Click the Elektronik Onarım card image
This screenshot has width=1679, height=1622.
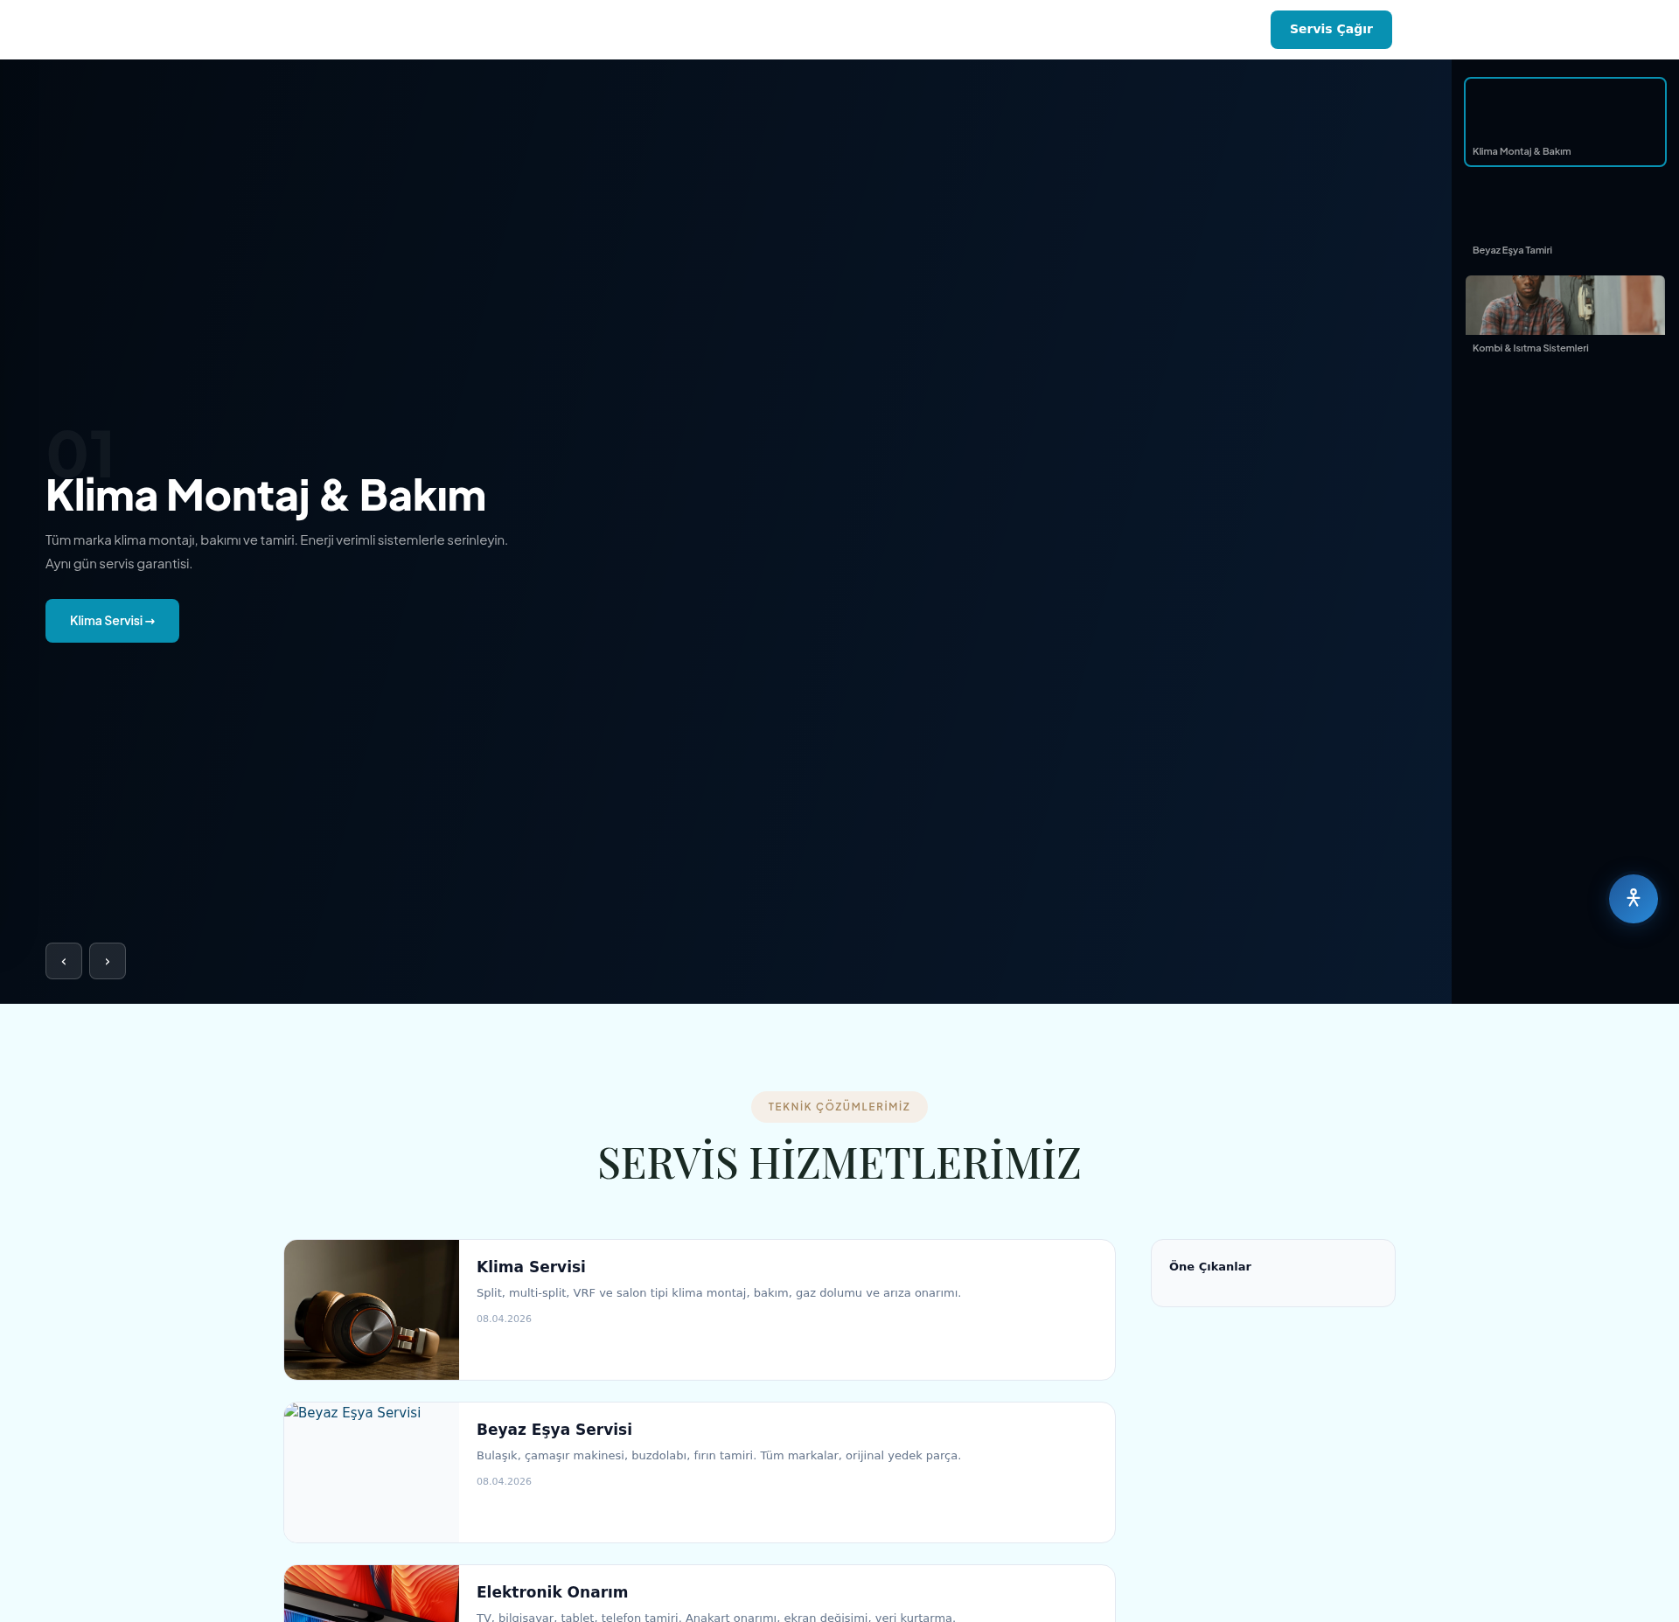(372, 1594)
